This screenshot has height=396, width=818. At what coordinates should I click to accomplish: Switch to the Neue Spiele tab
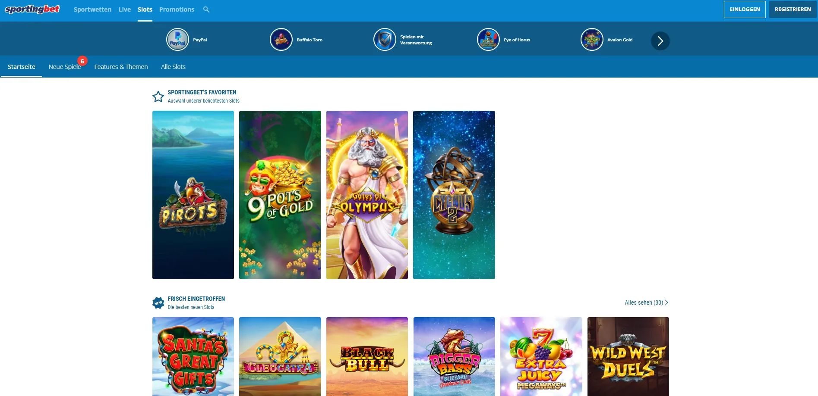click(65, 67)
